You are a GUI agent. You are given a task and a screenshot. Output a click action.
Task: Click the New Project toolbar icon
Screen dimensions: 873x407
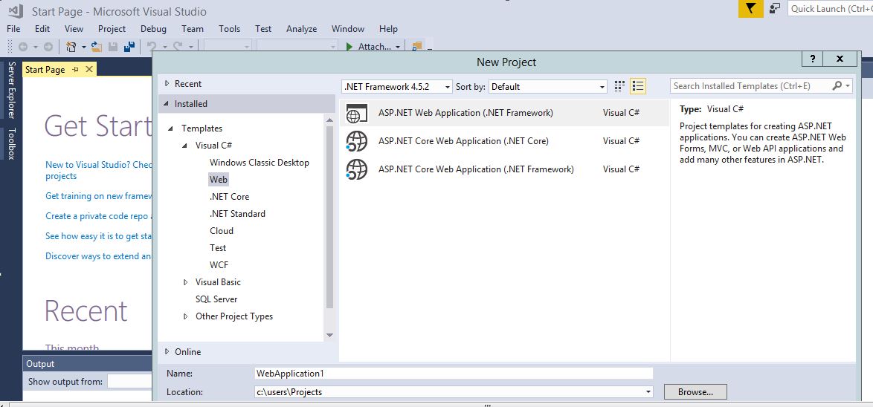point(71,48)
